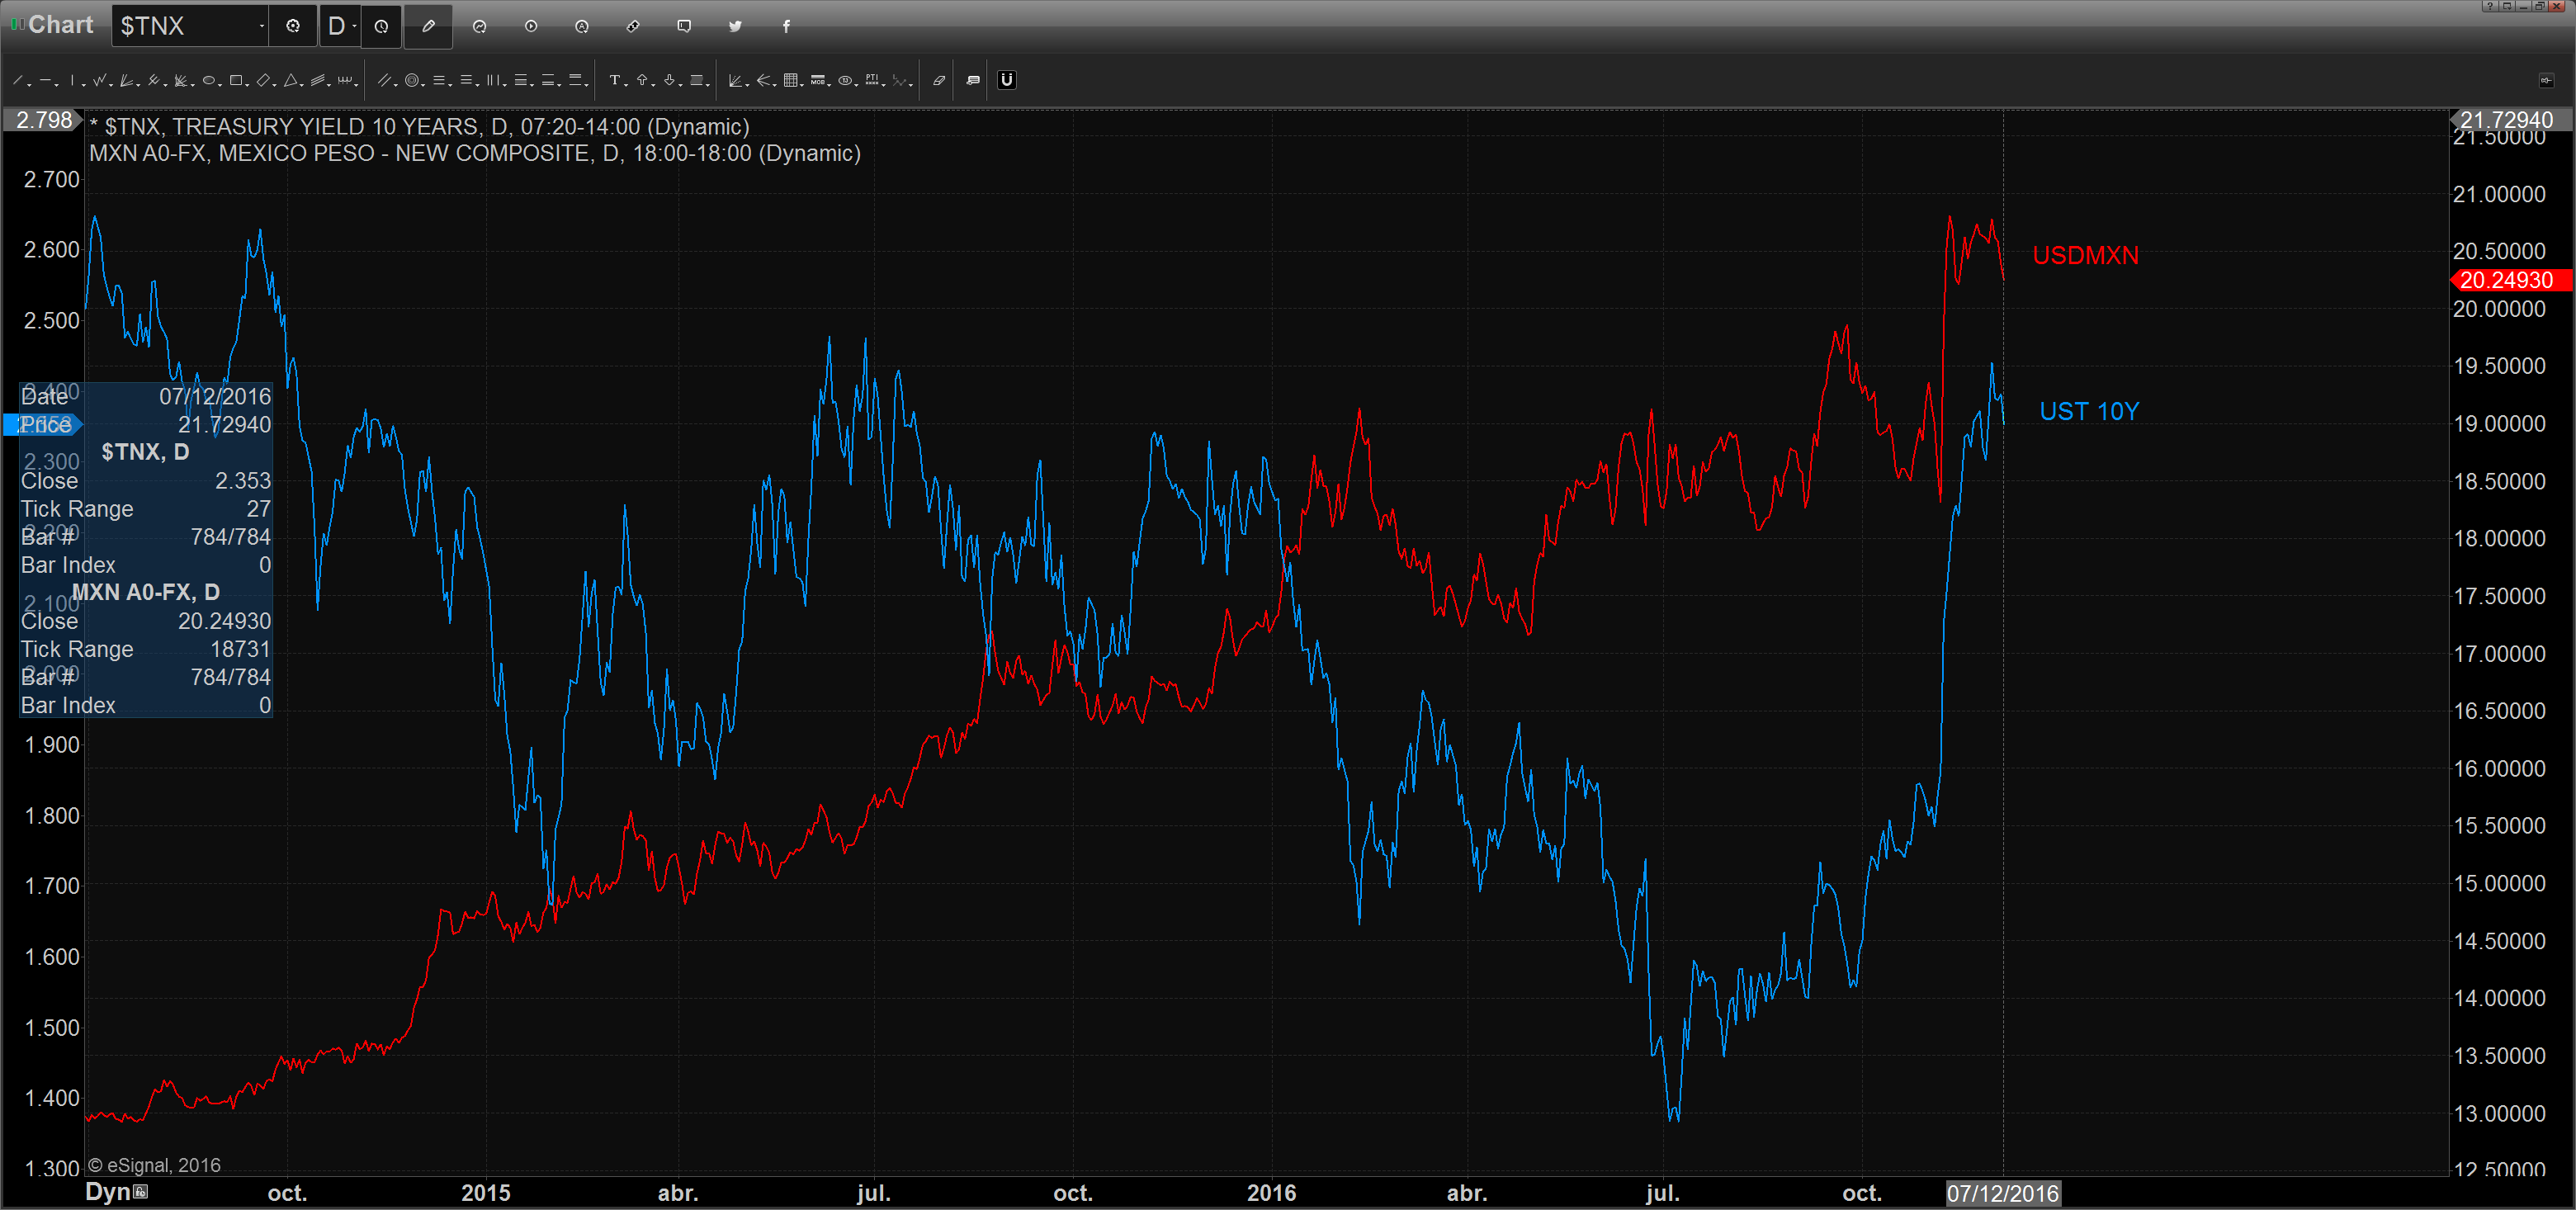Select the vertical line drawing tool
The width and height of the screenshot is (2576, 1210).
pyautogui.click(x=72, y=80)
